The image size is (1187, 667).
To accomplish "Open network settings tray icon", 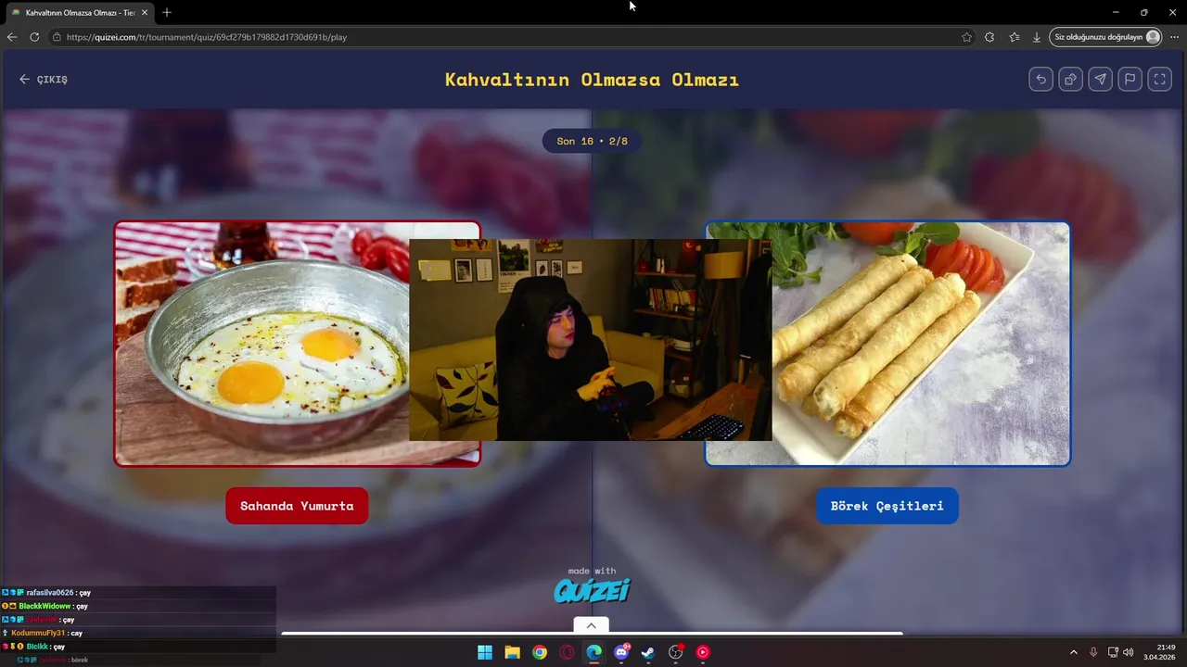I will [1113, 652].
